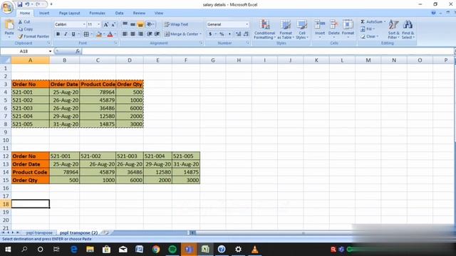Save the workbook from Quick Access toolbar

pos(19,4)
